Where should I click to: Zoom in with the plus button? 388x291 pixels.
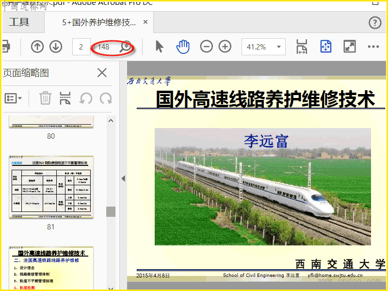(225, 47)
